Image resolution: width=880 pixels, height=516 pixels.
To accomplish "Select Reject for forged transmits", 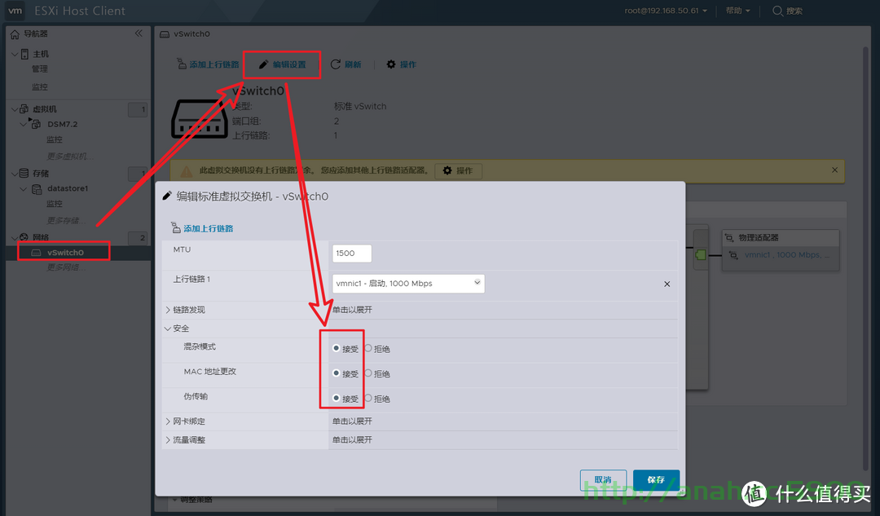I will click(x=368, y=398).
